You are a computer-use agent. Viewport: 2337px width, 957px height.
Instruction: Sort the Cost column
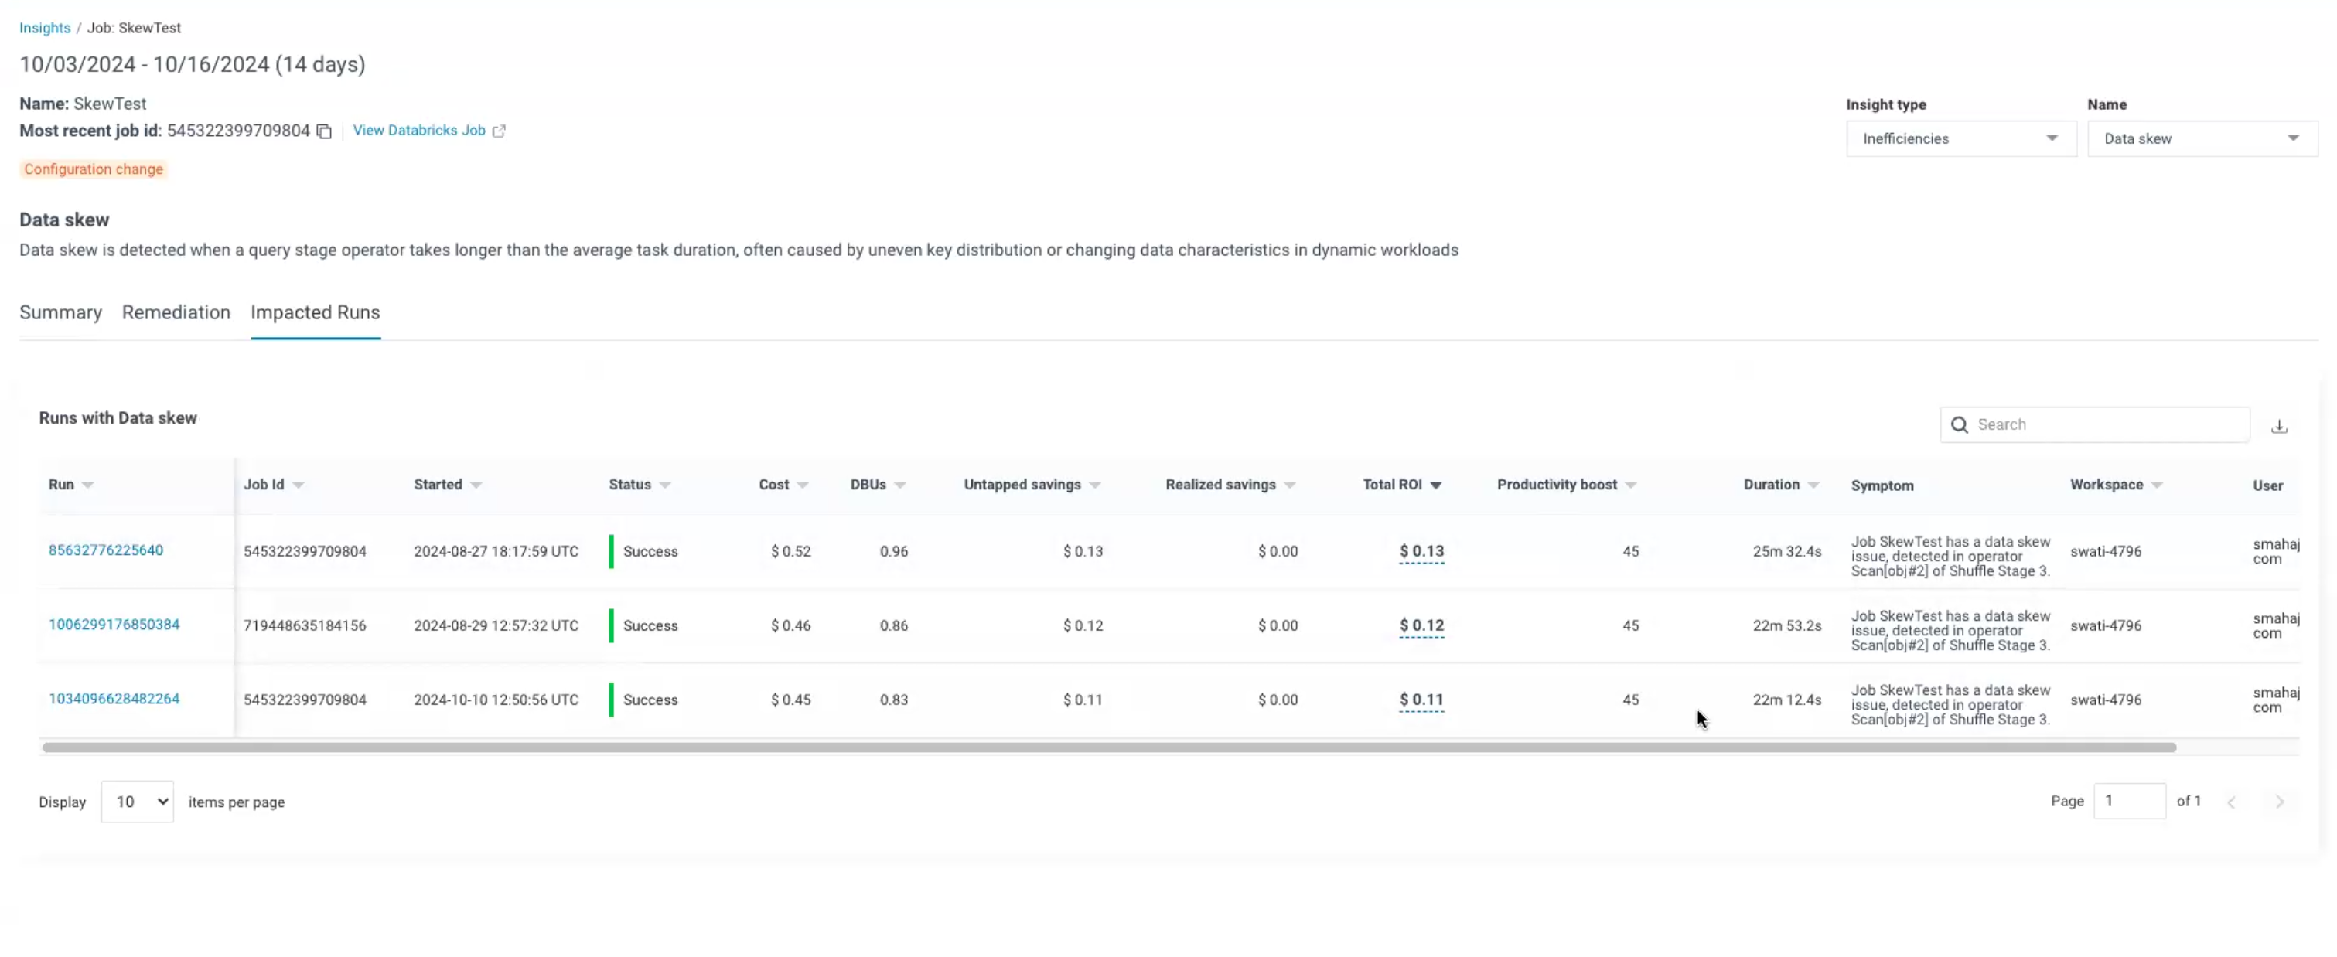point(802,485)
